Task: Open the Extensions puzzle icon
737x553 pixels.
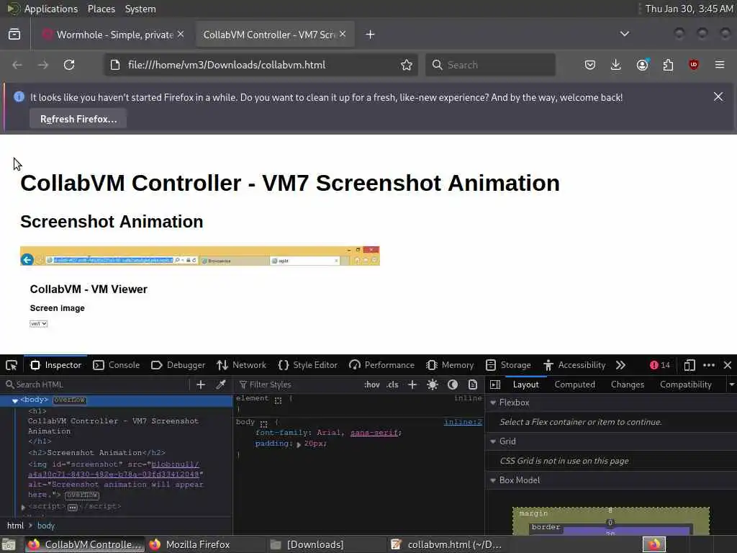Action: (x=668, y=65)
